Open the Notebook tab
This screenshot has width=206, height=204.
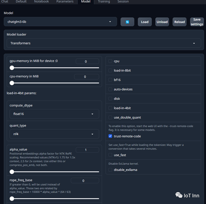(x=41, y=1)
